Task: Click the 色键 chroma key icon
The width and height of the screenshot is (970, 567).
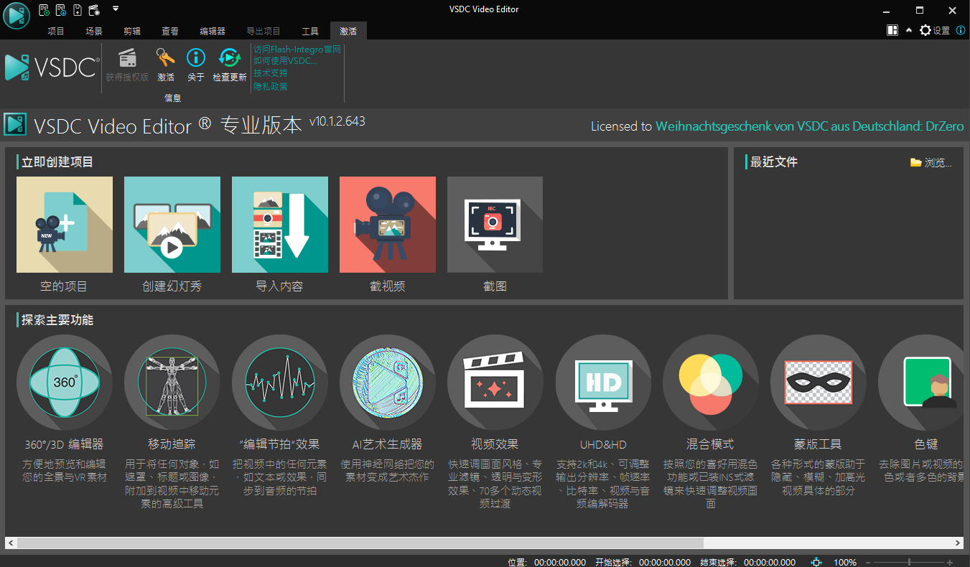Action: [x=920, y=383]
